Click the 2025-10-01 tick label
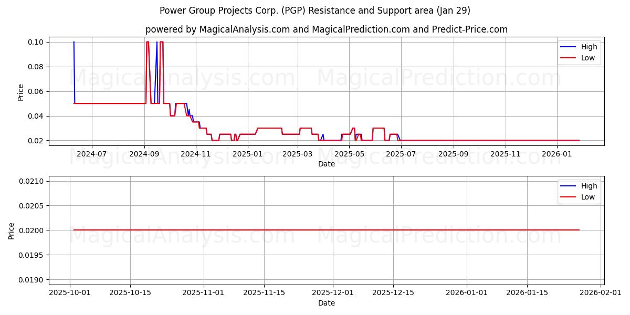Viewport: 630px width, 315px height. coord(70,293)
